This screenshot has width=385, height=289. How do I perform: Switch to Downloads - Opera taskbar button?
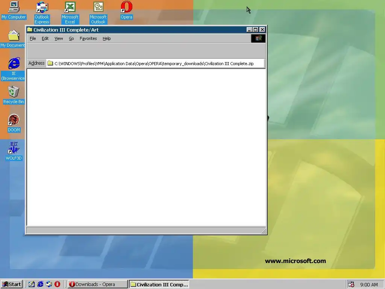tap(97, 284)
